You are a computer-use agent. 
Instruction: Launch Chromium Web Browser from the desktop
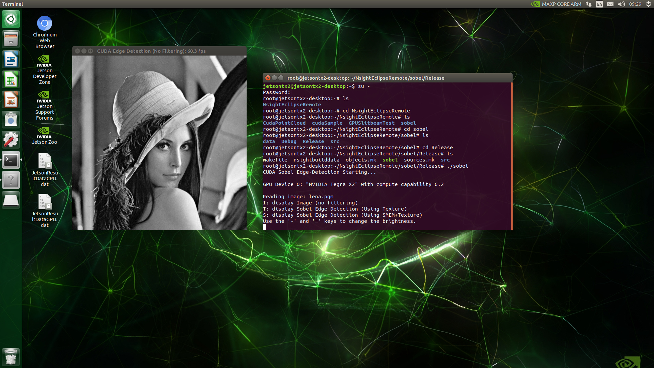[44, 23]
